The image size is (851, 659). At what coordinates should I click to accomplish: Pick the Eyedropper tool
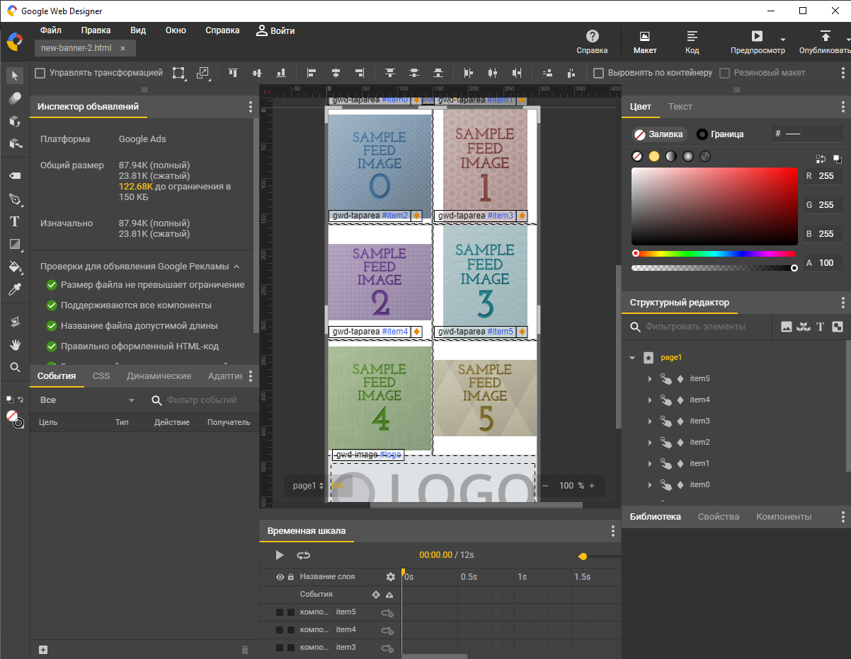(x=15, y=288)
